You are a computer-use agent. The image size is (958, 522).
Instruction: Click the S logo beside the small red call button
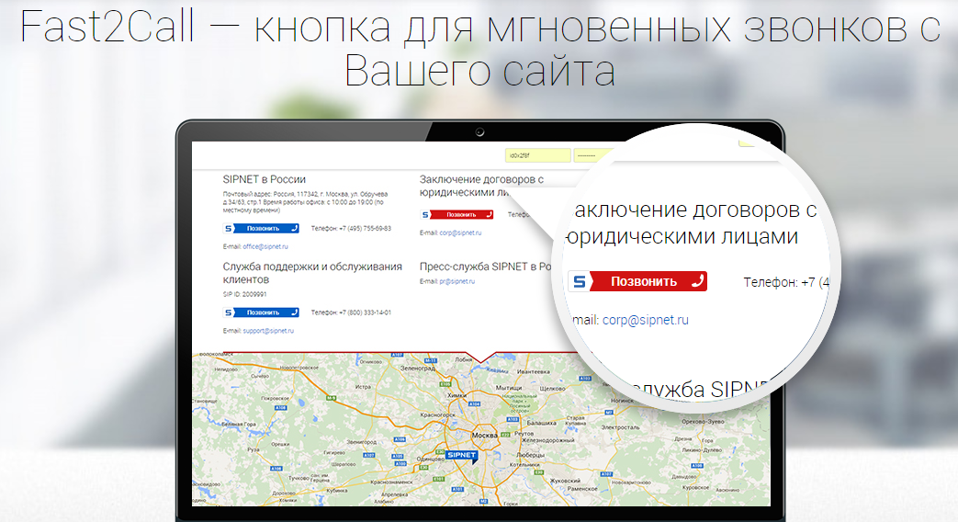coord(425,214)
